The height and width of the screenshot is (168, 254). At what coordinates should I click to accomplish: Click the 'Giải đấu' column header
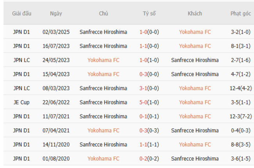[x=21, y=14]
